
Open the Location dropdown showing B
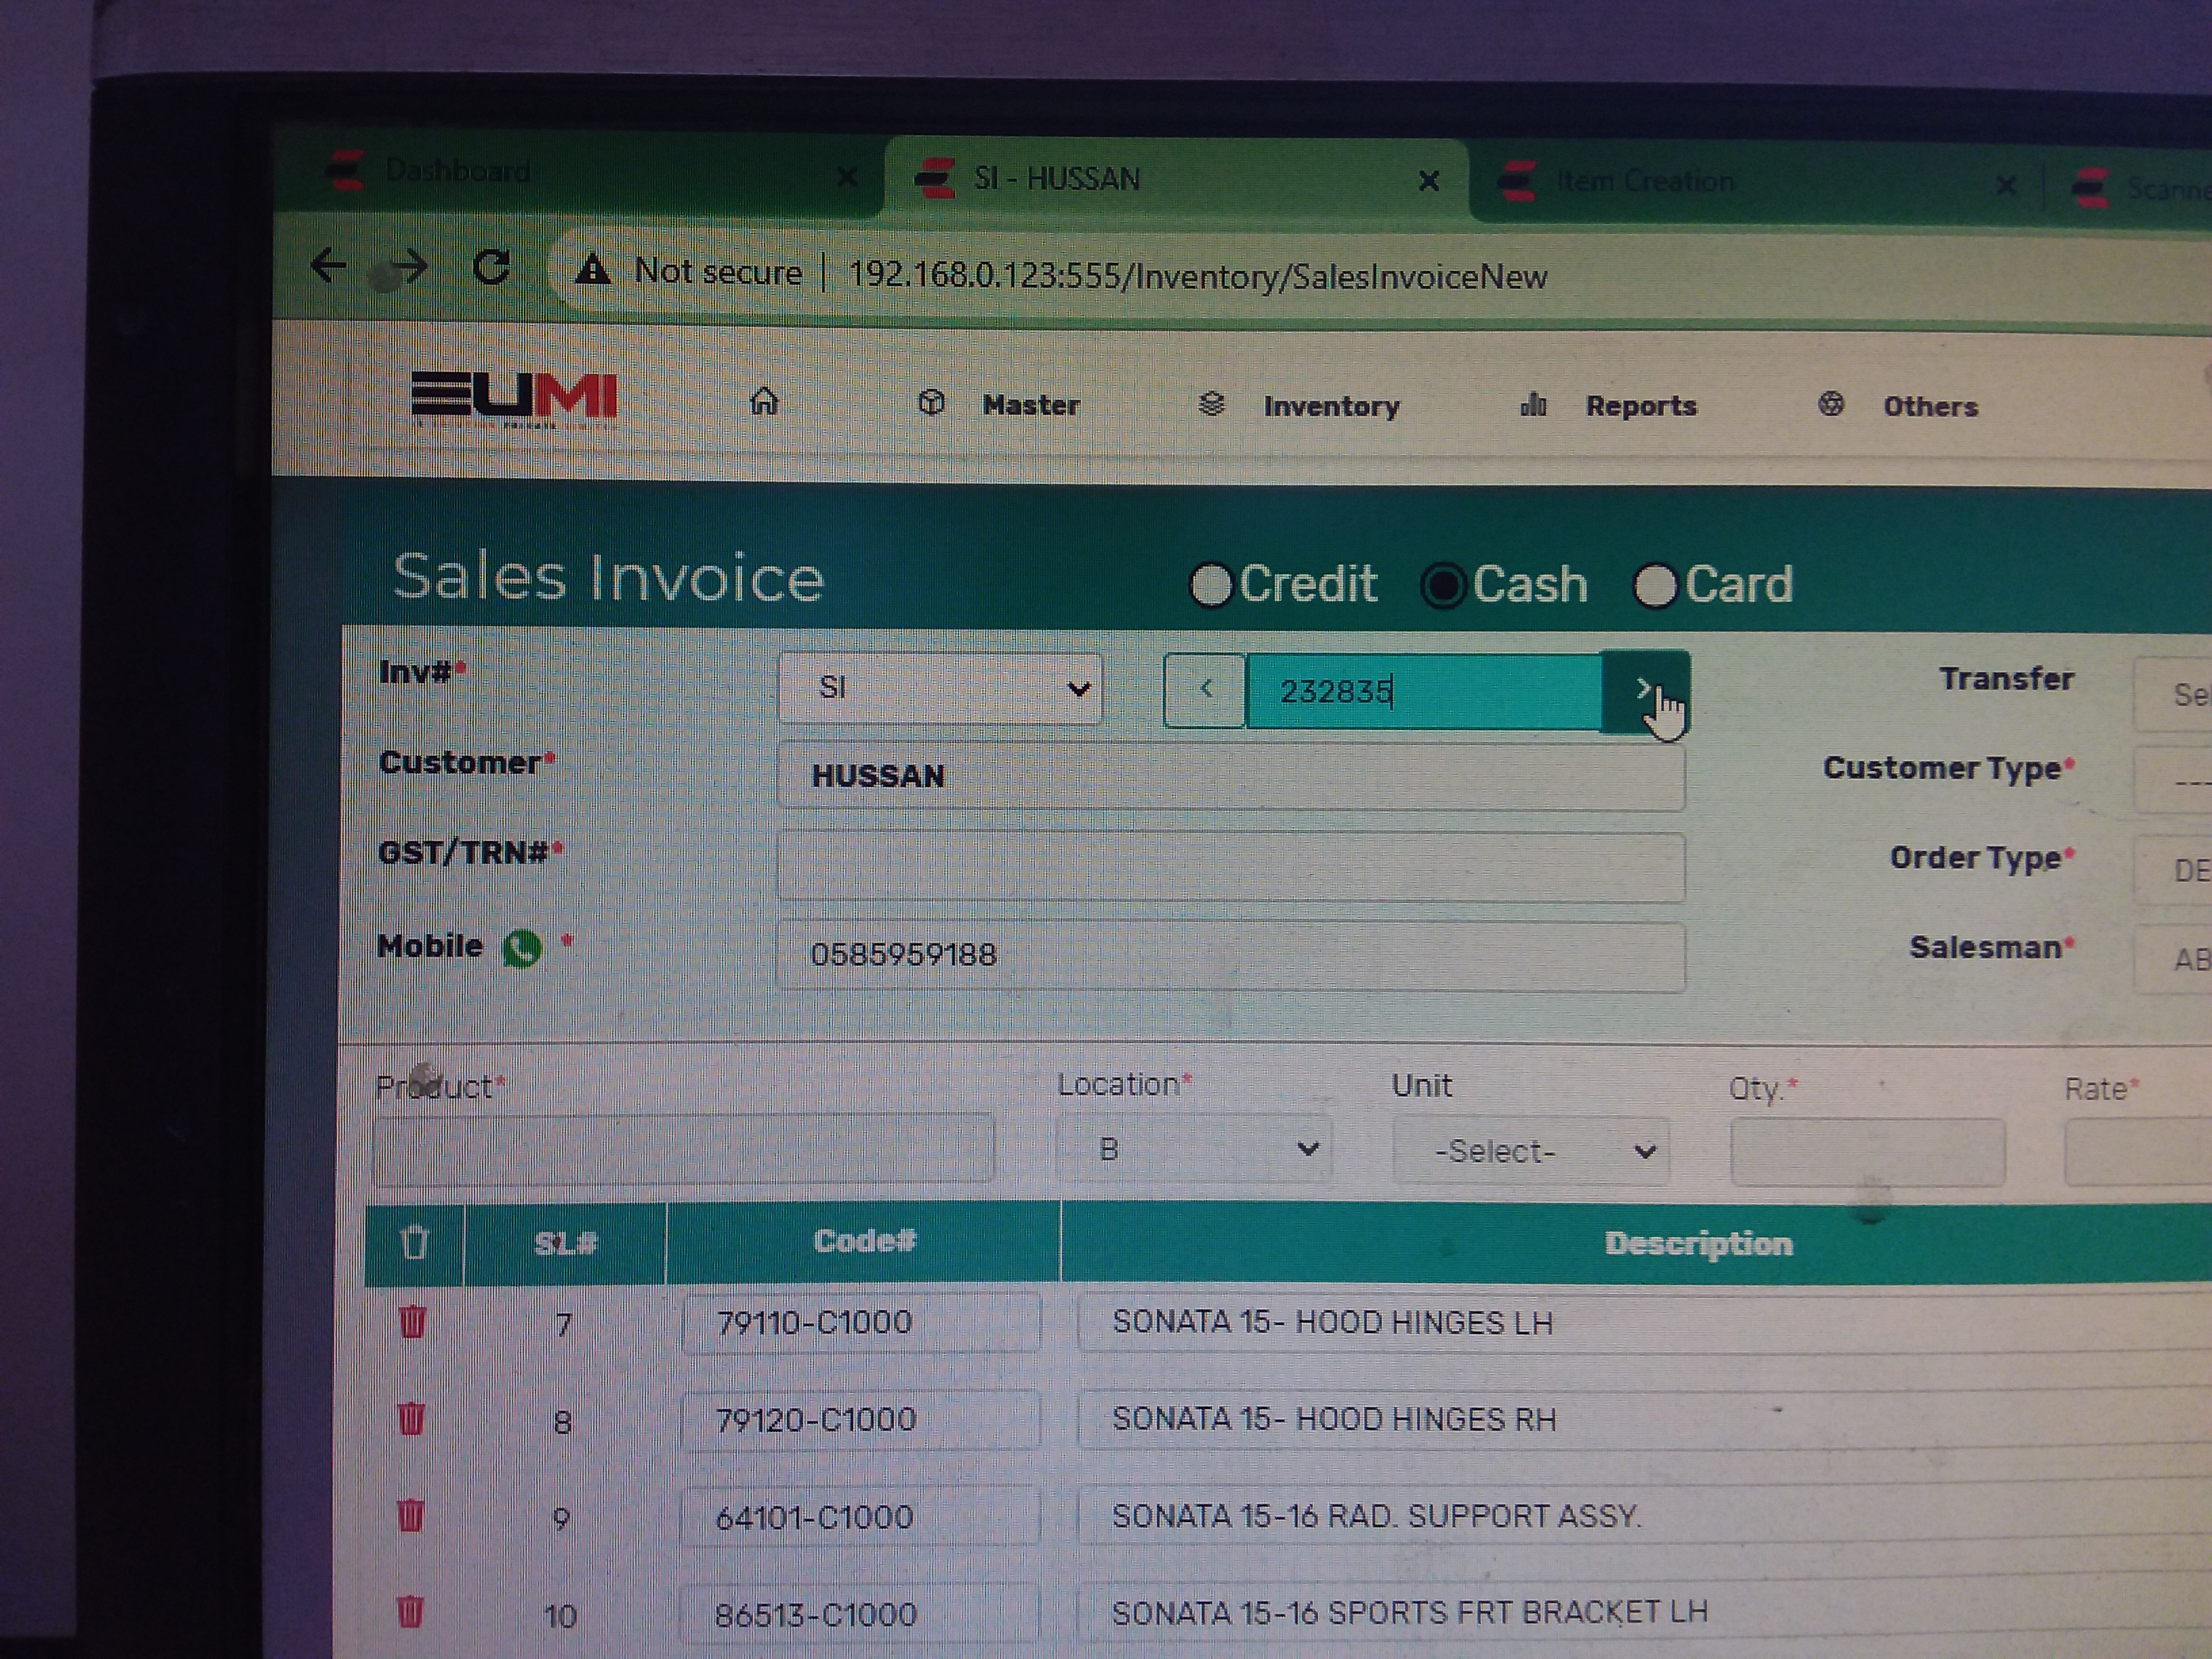pos(1194,1149)
